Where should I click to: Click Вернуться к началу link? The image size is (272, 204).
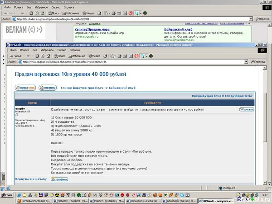click(31, 179)
